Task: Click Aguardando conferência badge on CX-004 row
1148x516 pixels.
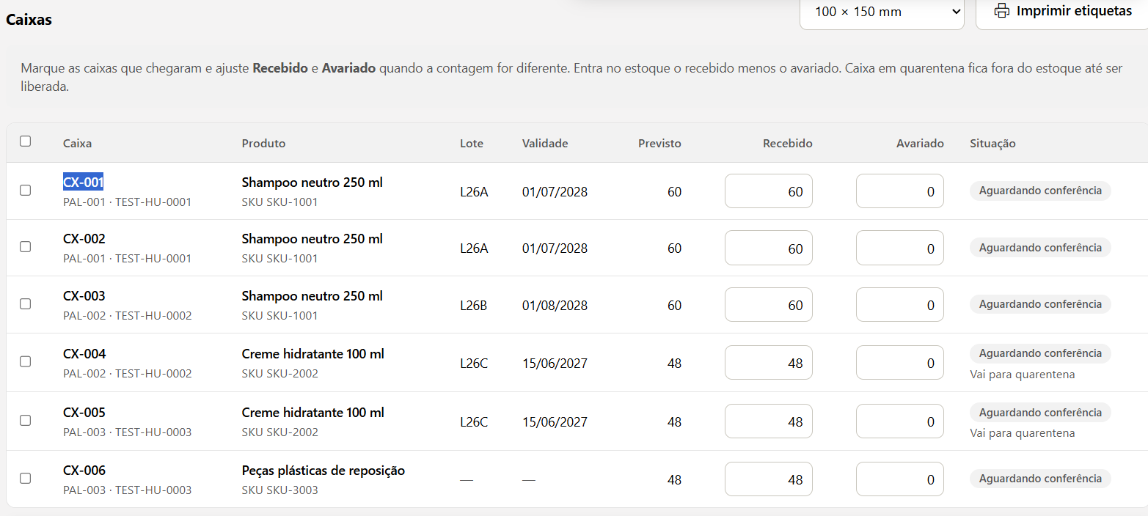Action: click(1040, 353)
